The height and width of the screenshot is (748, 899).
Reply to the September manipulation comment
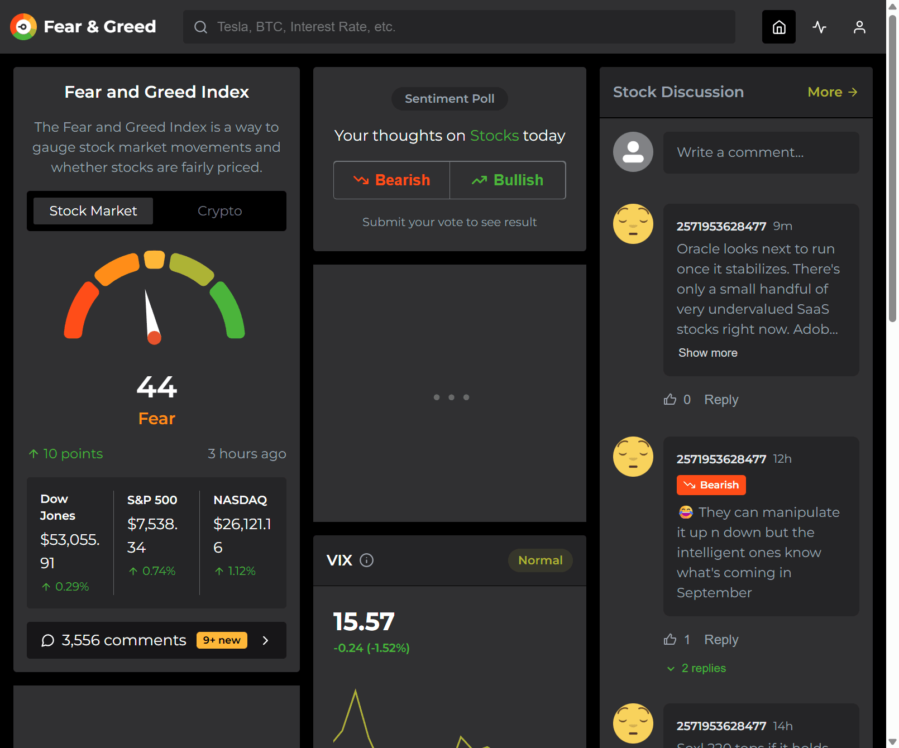pyautogui.click(x=721, y=639)
